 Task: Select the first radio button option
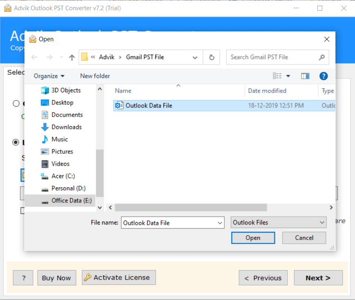tap(16, 103)
